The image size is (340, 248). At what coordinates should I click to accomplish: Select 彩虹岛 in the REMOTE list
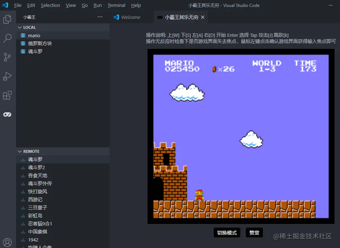(x=63, y=216)
